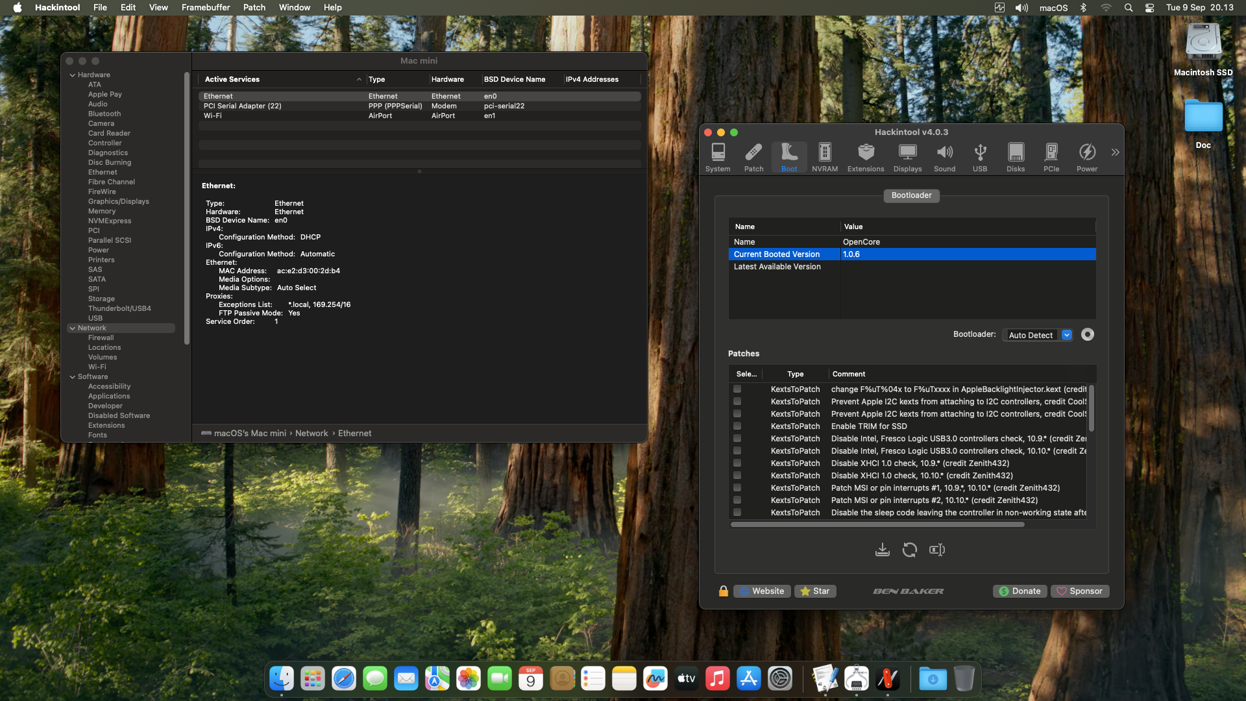Open the PCIe section in Hackintool
1246x701 pixels.
[x=1051, y=157]
